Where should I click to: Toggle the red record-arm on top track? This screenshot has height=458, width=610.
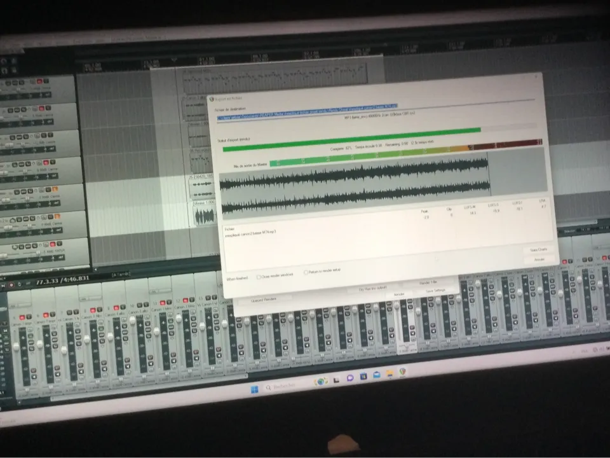tap(39, 82)
